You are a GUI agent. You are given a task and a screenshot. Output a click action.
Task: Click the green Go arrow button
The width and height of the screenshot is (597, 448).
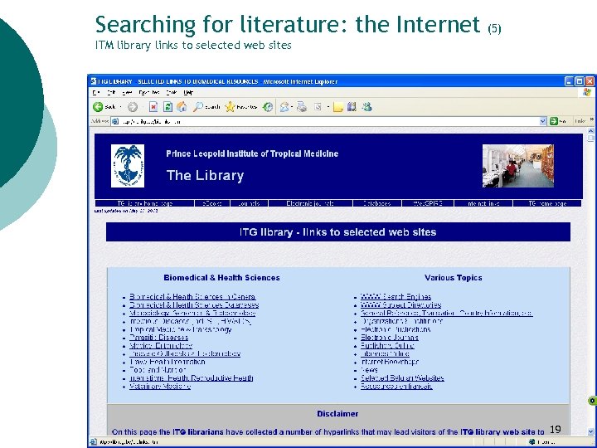click(554, 121)
